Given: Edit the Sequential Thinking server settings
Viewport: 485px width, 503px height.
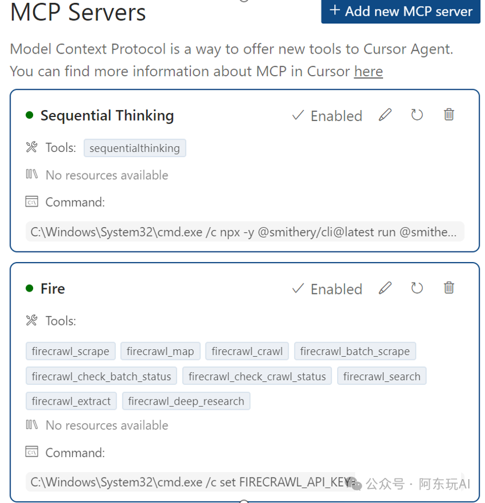Looking at the screenshot, I should (x=385, y=115).
